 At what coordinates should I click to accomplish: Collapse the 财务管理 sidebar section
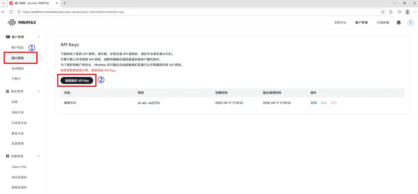pyautogui.click(x=38, y=91)
